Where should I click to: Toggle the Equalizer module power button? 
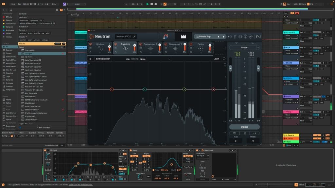(116, 44)
